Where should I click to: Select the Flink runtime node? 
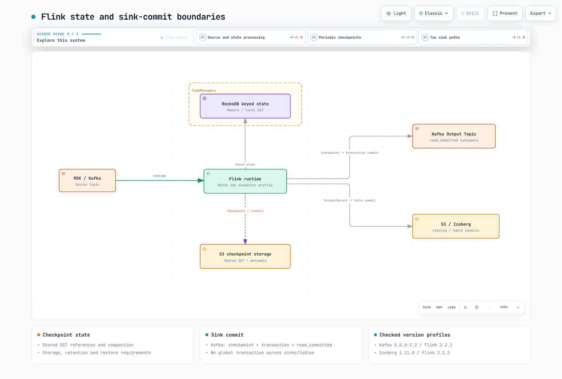pyautogui.click(x=245, y=181)
